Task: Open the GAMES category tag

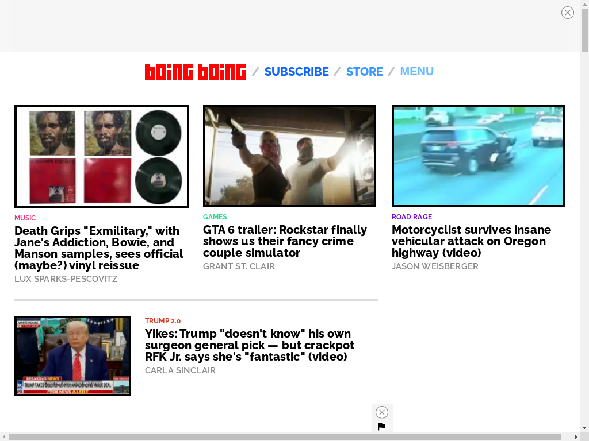Action: coord(215,216)
